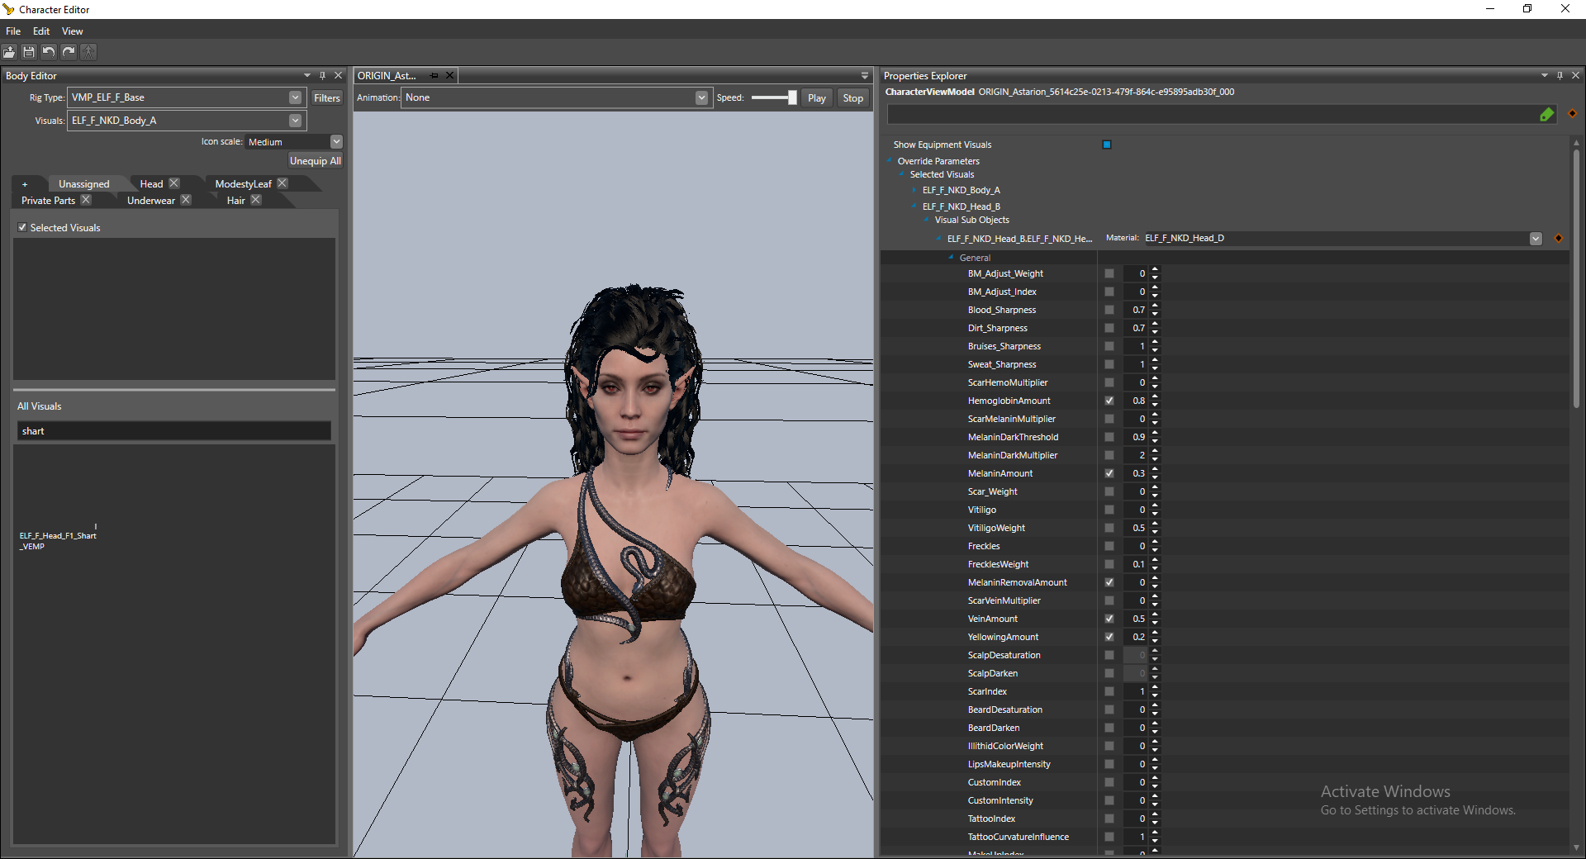This screenshot has width=1586, height=859.
Task: Click the character figure toolbar icon
Action: (x=88, y=52)
